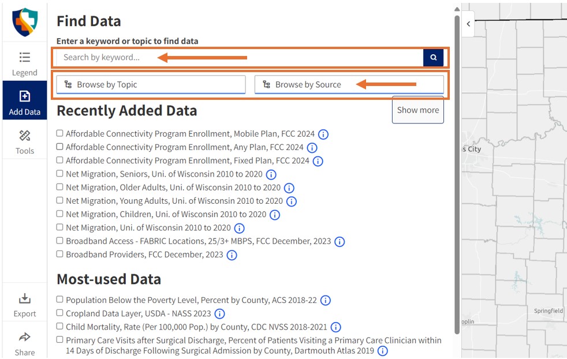This screenshot has height=359, width=567.
Task: Check Net Migration, Seniors dataset box
Action: click(x=60, y=174)
